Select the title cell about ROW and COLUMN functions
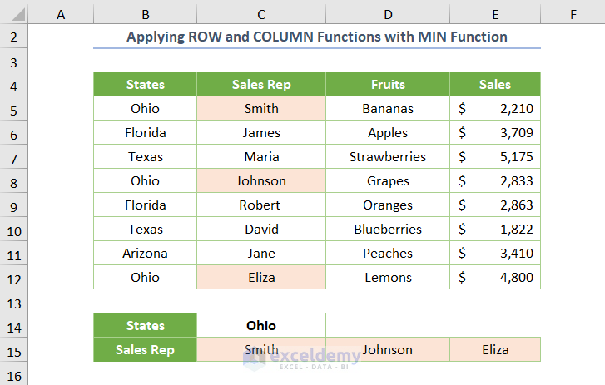605x385 pixels. coord(317,37)
